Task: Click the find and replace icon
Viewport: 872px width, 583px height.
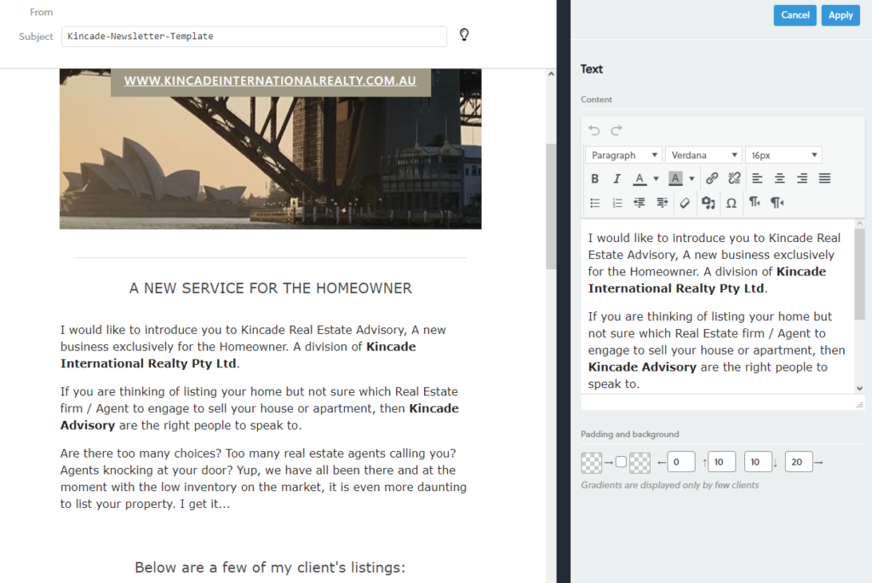Action: pyautogui.click(x=708, y=203)
